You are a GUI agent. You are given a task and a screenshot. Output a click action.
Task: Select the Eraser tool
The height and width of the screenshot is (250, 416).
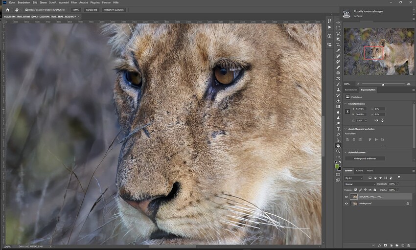point(338,101)
